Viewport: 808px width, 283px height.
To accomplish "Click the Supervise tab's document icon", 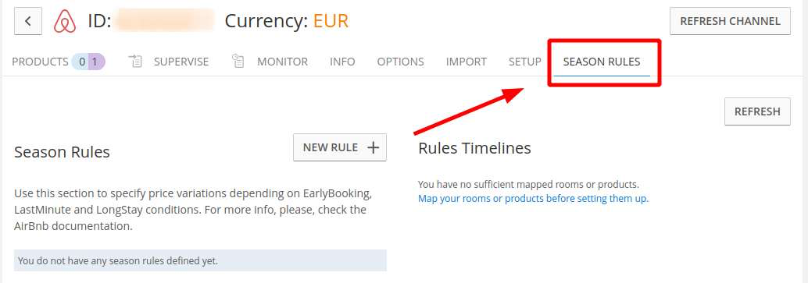I will [135, 62].
